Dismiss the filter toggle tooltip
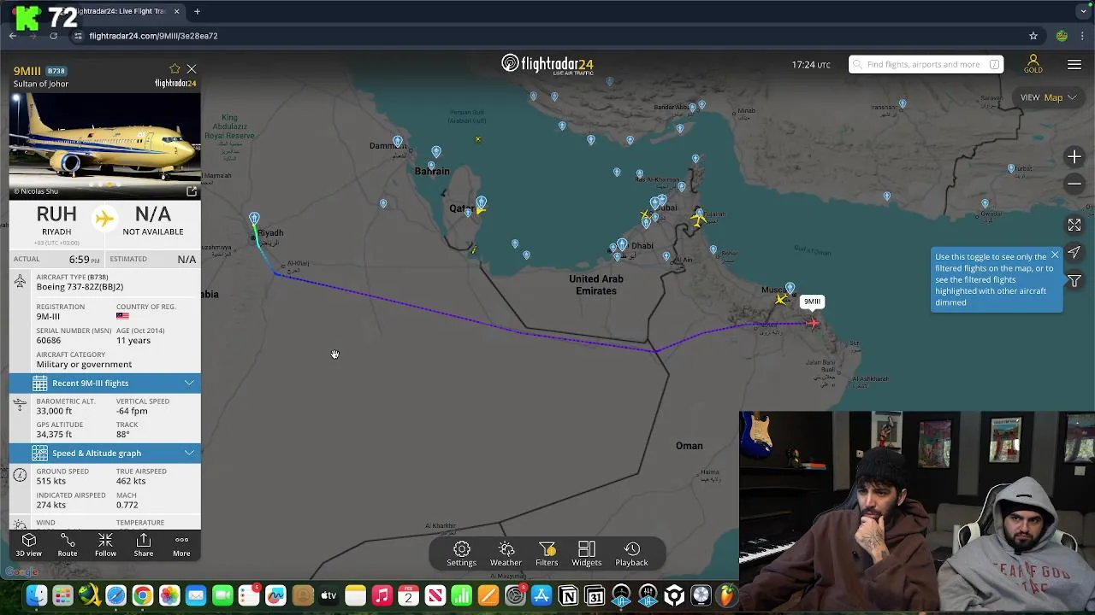1095x615 pixels. point(1055,255)
